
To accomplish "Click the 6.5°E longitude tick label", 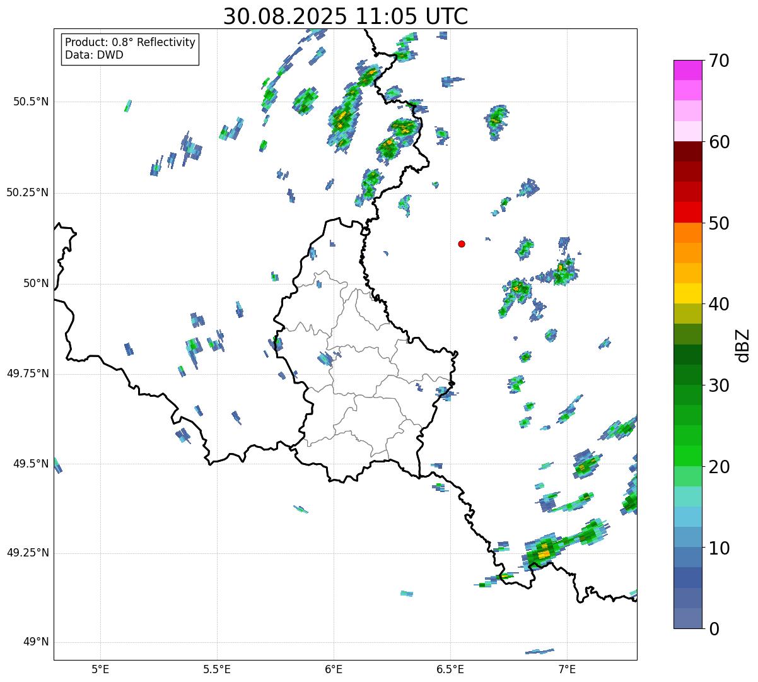I will pyautogui.click(x=450, y=668).
